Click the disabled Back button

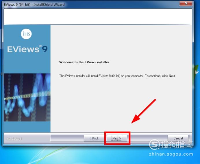94,138
